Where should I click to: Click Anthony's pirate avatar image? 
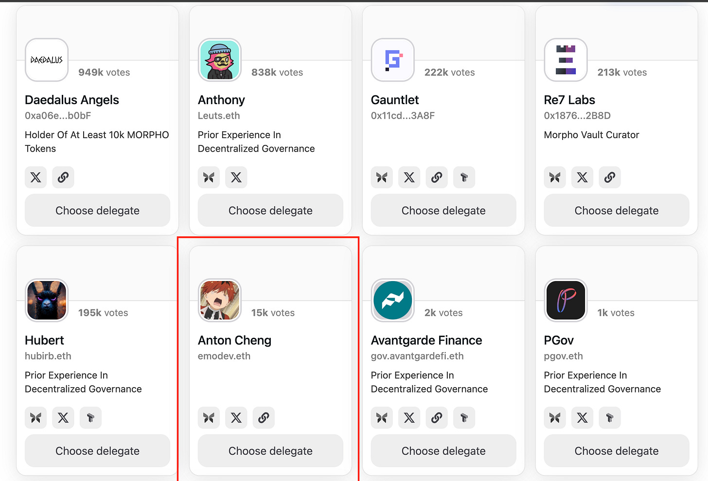[220, 60]
